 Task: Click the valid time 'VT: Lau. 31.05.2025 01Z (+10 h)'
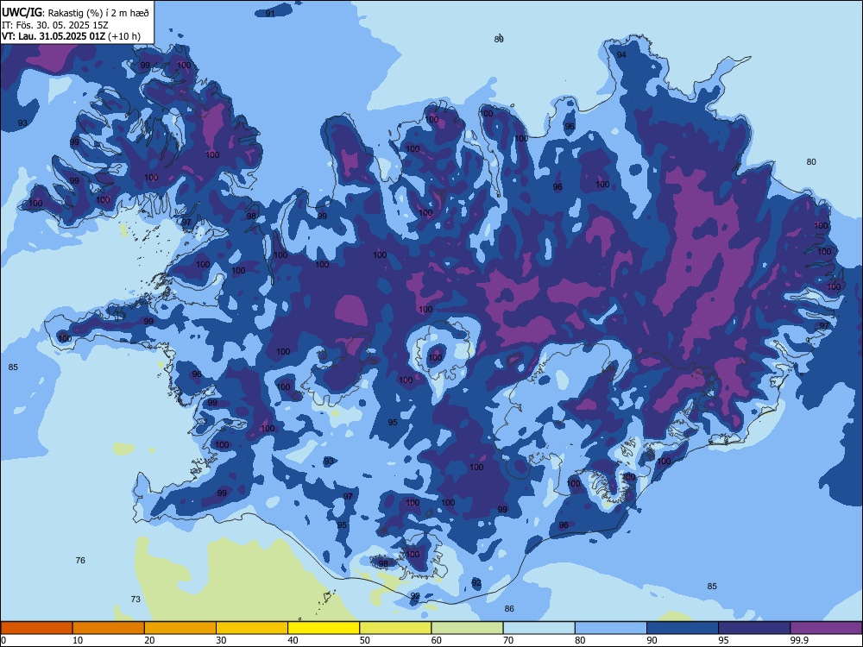pyautogui.click(x=71, y=36)
